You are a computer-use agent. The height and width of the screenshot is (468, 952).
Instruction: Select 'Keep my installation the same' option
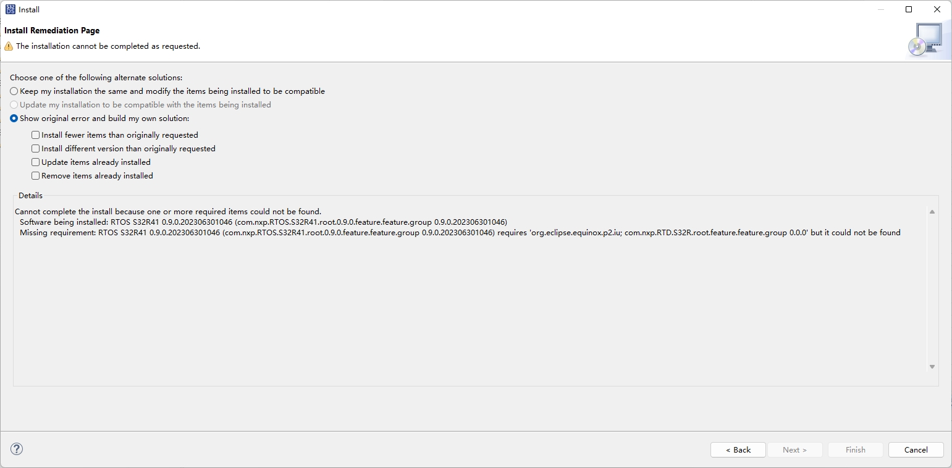(x=14, y=91)
